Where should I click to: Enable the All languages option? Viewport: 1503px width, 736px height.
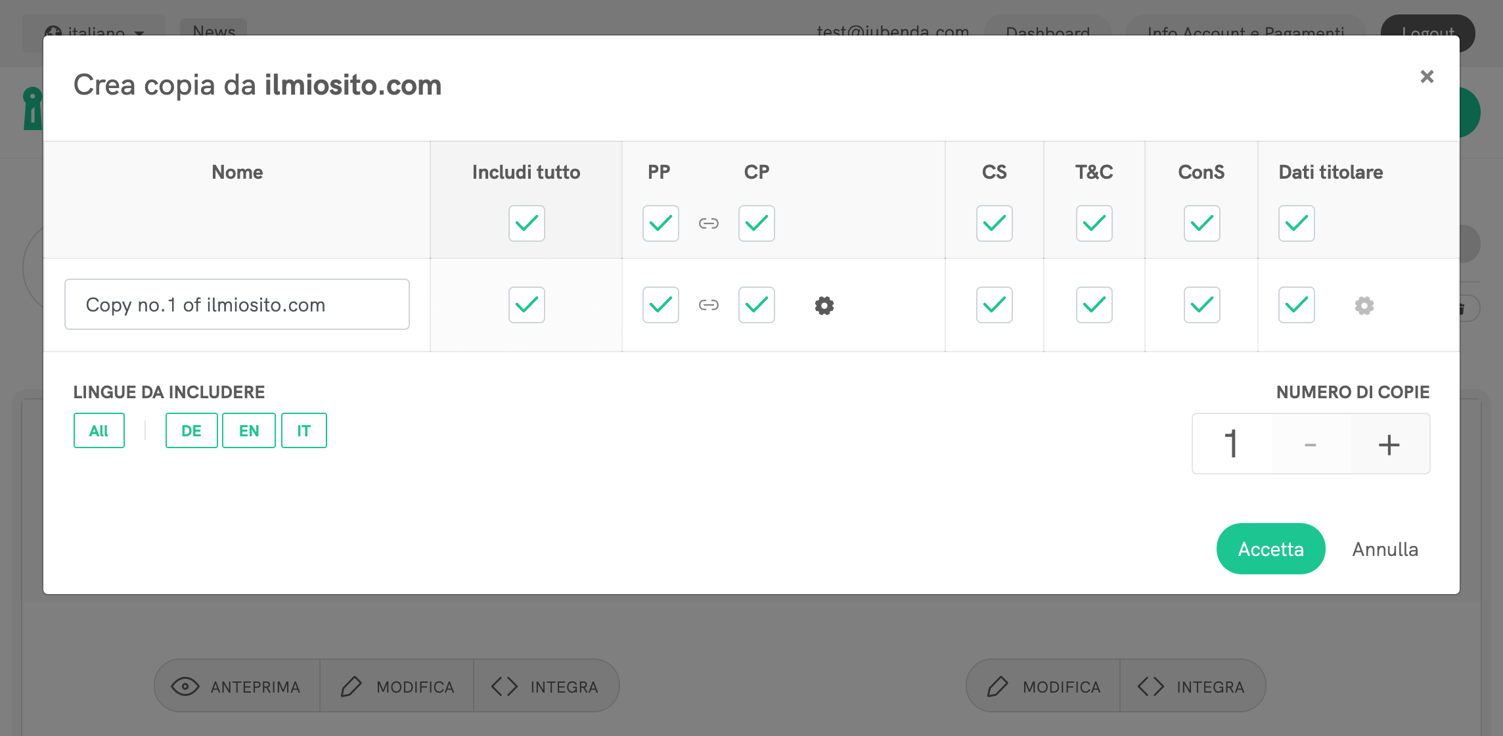99,430
